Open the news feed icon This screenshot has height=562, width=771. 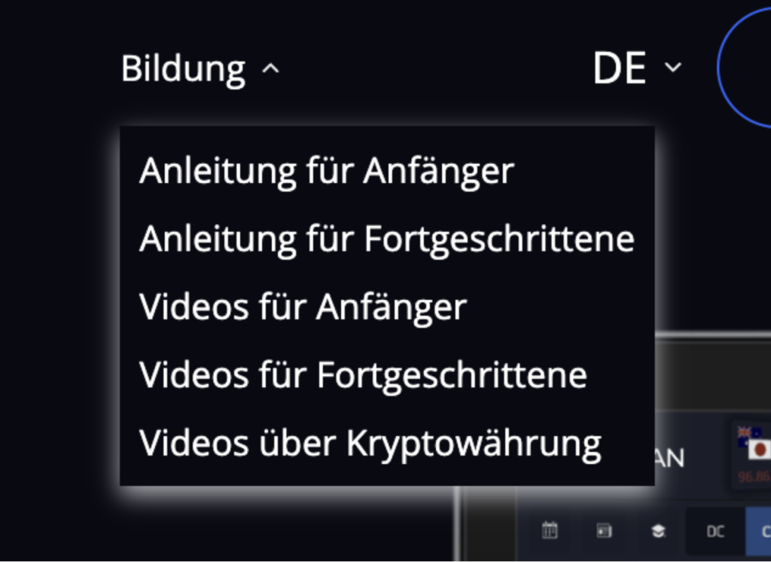coord(604,530)
